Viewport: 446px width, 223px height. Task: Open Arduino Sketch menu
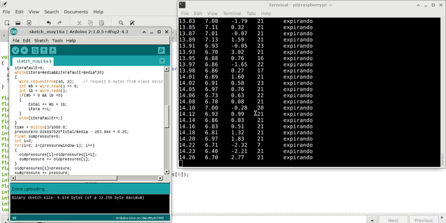pos(42,41)
